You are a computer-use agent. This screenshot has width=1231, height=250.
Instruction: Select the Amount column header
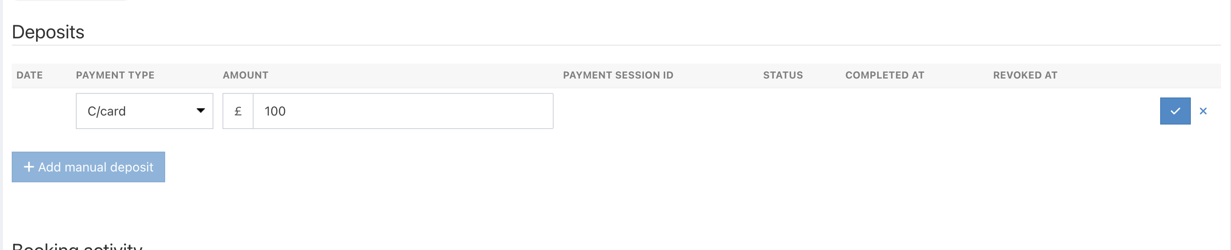click(x=245, y=75)
